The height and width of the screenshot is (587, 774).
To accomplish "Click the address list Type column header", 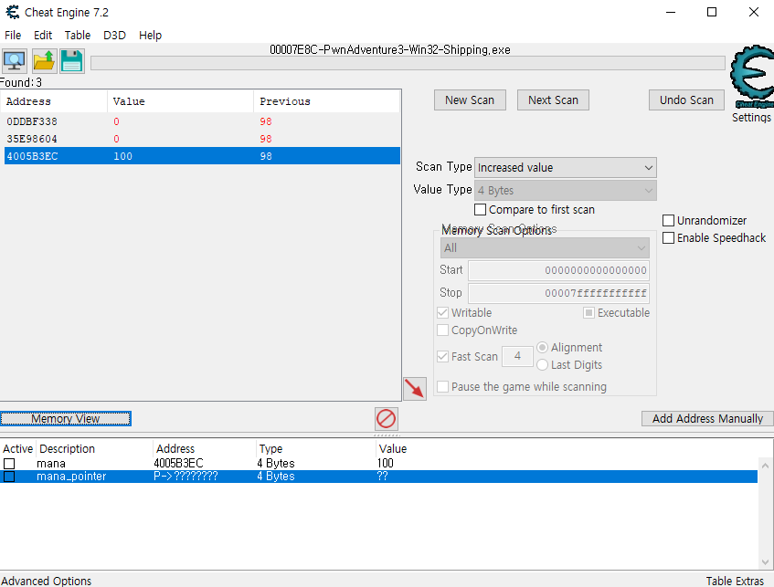I will tap(316, 449).
